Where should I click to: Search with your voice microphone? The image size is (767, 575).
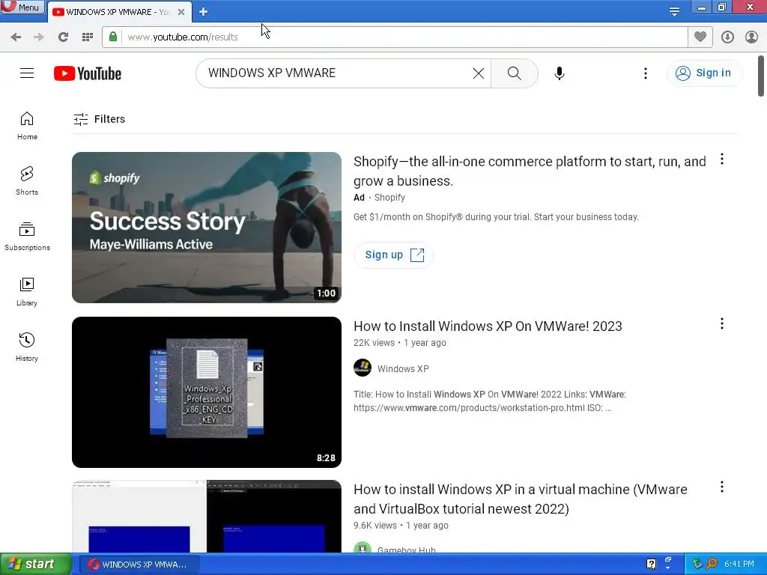tap(560, 73)
